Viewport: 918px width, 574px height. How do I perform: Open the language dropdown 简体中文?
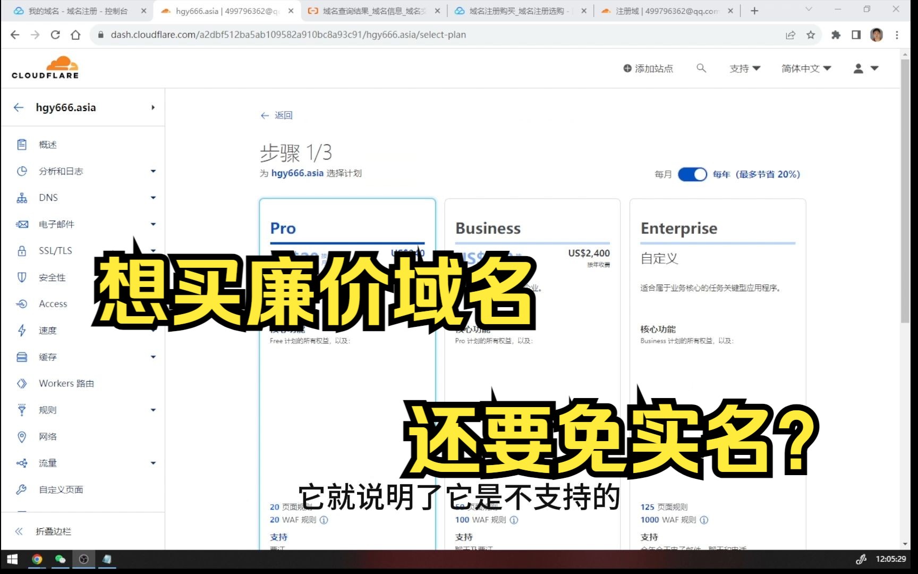pyautogui.click(x=806, y=68)
